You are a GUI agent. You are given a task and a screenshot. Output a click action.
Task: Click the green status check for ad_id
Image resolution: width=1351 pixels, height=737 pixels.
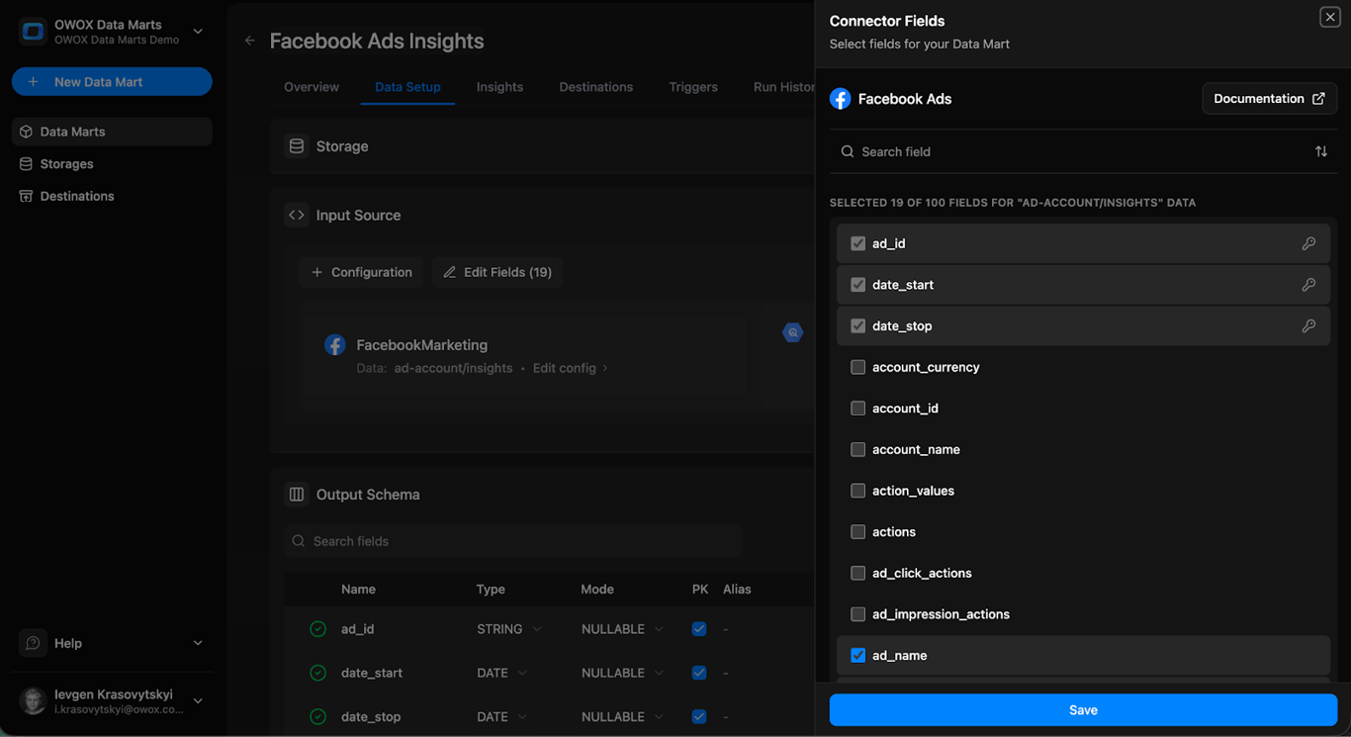click(x=317, y=629)
